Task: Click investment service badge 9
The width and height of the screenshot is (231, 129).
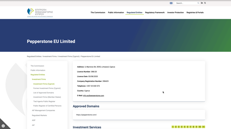Action: [x=196, y=127]
